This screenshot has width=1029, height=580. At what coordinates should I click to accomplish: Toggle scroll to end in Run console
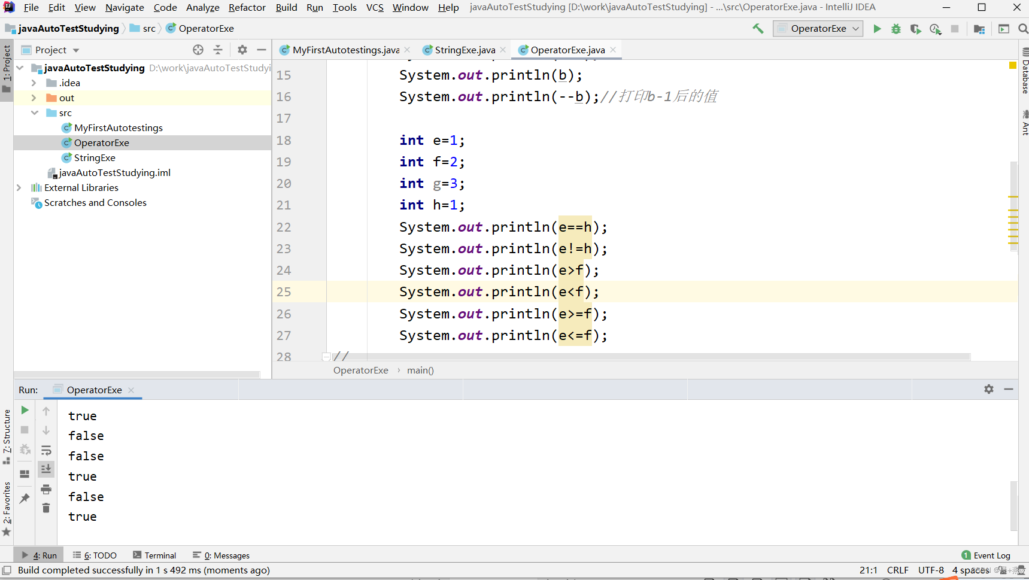coord(46,469)
